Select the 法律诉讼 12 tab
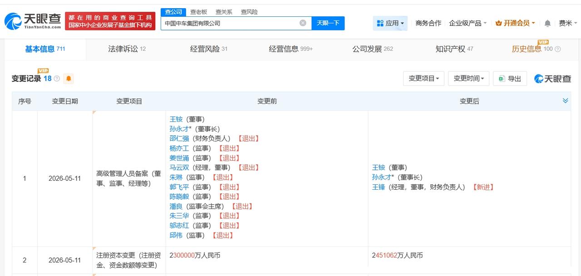The image size is (581, 276). pyautogui.click(x=127, y=49)
